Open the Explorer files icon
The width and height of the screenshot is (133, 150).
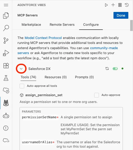6,16
